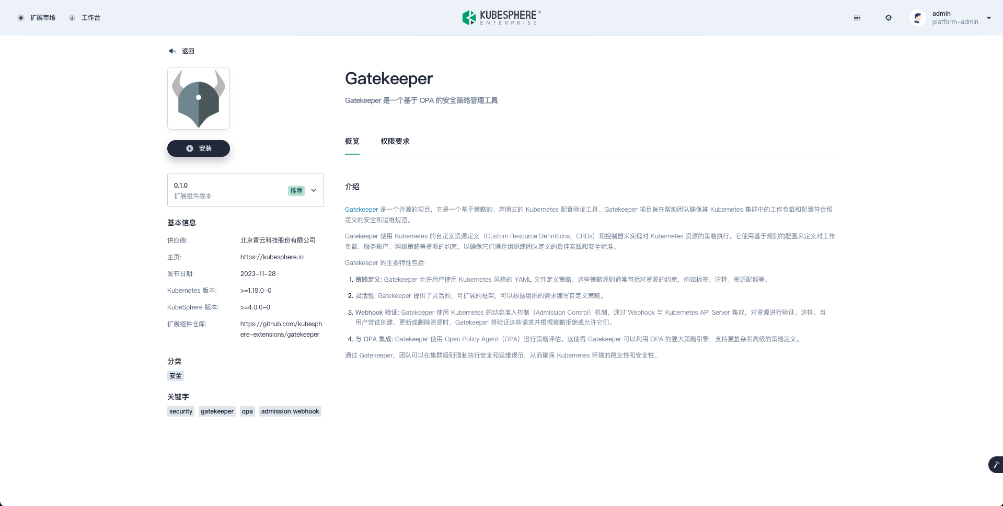
Task: Click the opa keyword tag
Action: [x=247, y=411]
